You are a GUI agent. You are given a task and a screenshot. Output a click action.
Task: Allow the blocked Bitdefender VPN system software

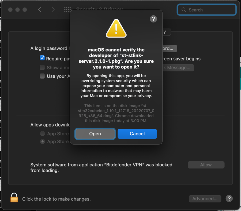206,165
